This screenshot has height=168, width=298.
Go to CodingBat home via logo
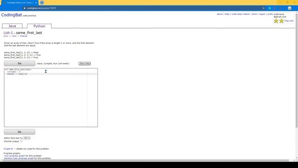(12, 15)
